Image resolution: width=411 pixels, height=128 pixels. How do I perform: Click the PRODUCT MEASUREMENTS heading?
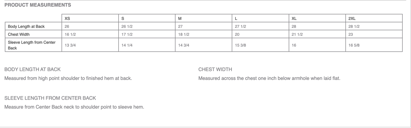(x=38, y=5)
